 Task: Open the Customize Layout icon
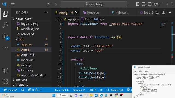coord(156,4)
